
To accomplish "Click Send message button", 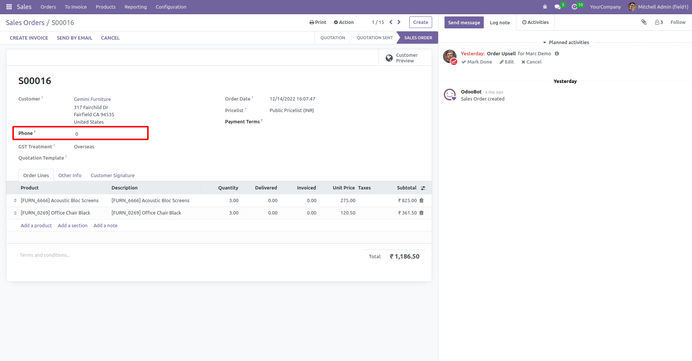I will tap(464, 22).
